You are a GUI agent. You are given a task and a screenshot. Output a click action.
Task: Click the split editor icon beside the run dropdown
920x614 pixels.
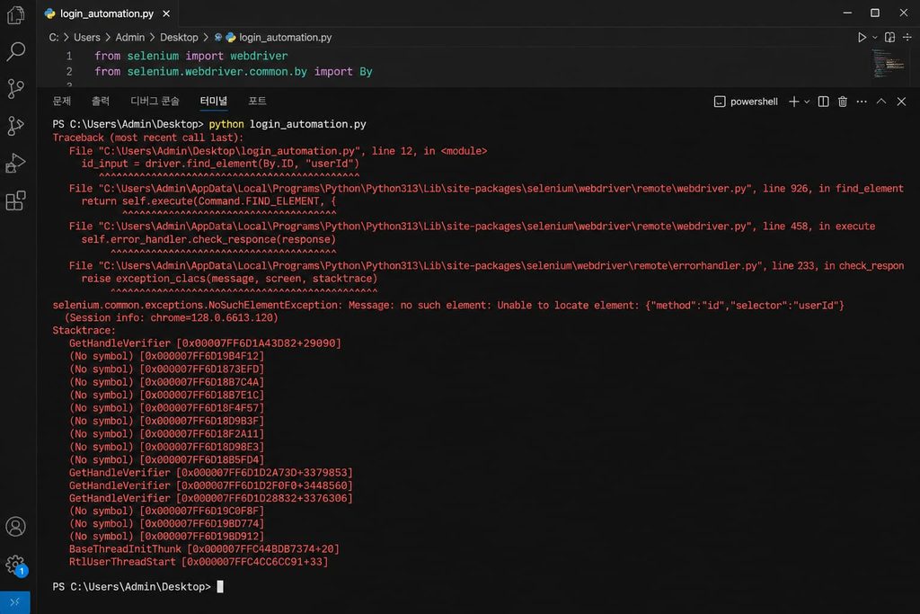(890, 37)
